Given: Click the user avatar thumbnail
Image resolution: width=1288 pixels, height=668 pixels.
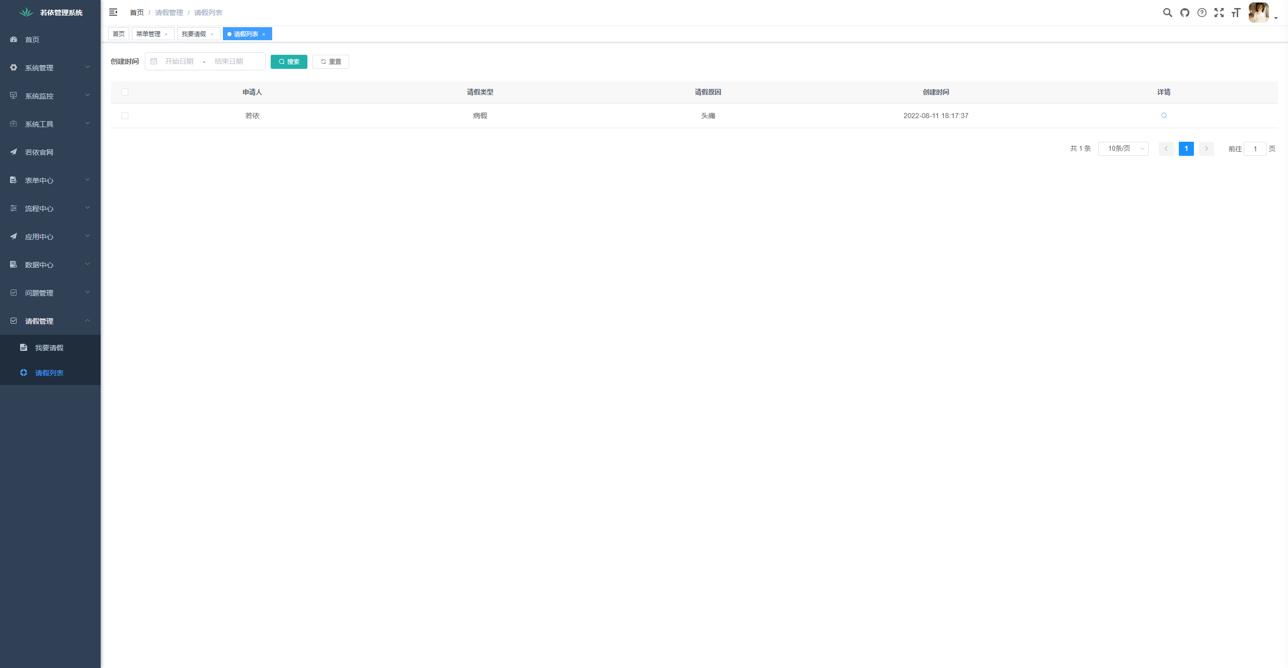Looking at the screenshot, I should 1259,13.
